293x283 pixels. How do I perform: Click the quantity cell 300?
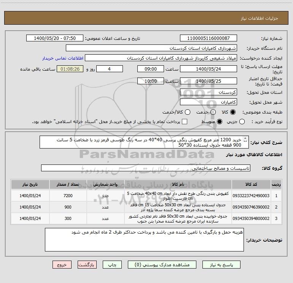click(68, 218)
